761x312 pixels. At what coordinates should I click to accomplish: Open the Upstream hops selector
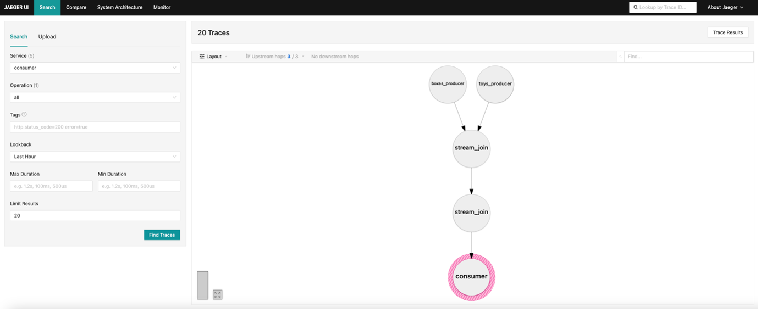tap(275, 57)
